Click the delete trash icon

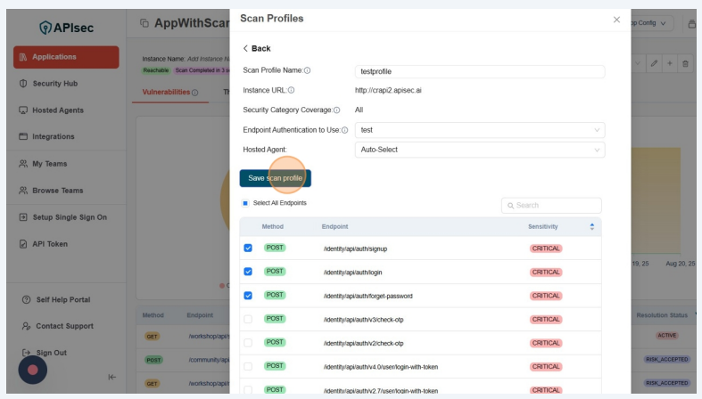pyautogui.click(x=685, y=66)
